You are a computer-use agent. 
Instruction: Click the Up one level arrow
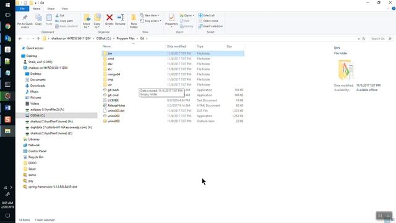pyautogui.click(x=38, y=38)
